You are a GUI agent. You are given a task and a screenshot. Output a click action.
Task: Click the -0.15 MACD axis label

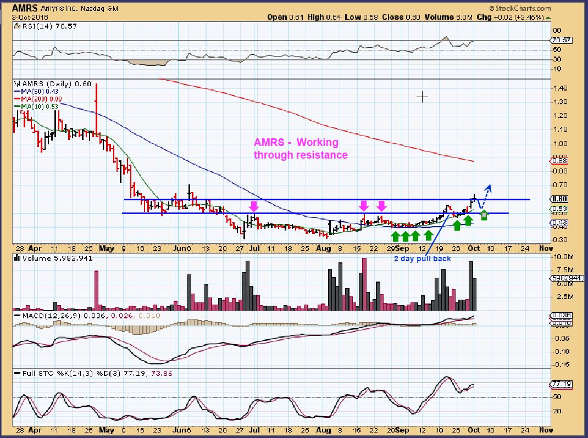(561, 364)
